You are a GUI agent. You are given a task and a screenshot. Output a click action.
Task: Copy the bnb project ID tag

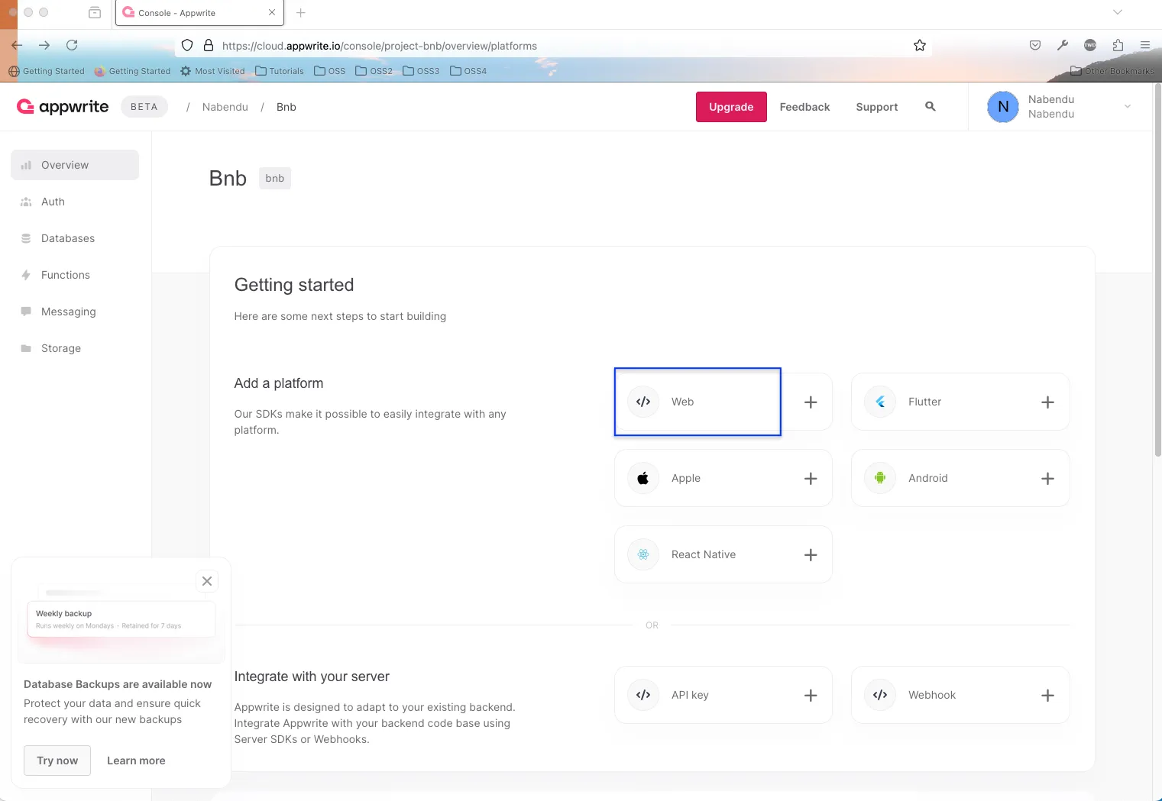(275, 179)
